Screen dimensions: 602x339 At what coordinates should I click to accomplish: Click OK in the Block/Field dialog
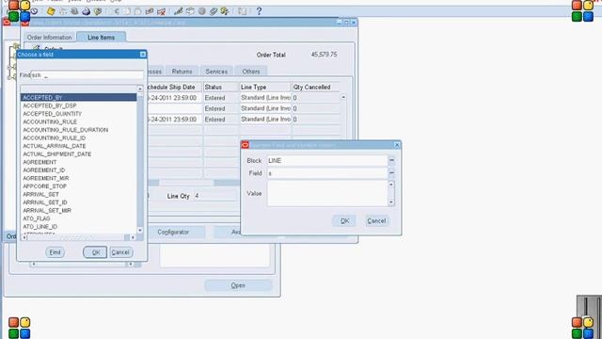344,221
